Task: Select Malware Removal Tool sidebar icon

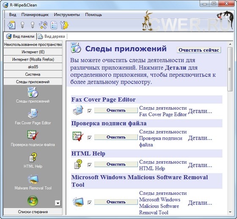Action: pyautogui.click(x=33, y=179)
